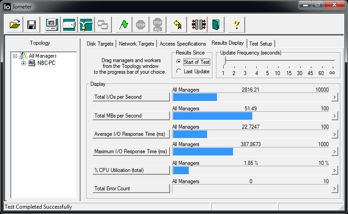Select All Managers label in Topology
The image size is (348, 214).
pos(42,56)
